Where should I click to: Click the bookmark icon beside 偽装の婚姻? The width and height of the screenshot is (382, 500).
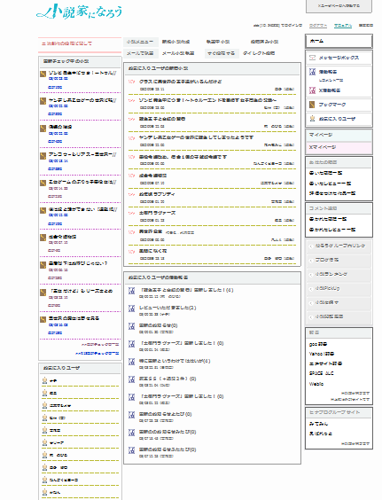(43, 129)
